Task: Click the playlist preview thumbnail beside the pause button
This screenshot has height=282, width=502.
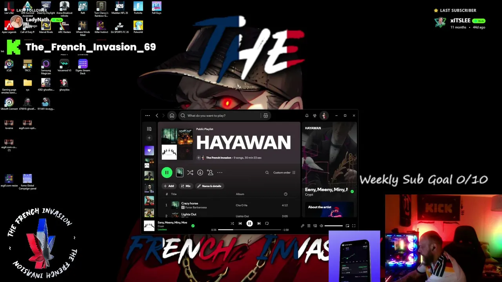Action: click(x=180, y=172)
